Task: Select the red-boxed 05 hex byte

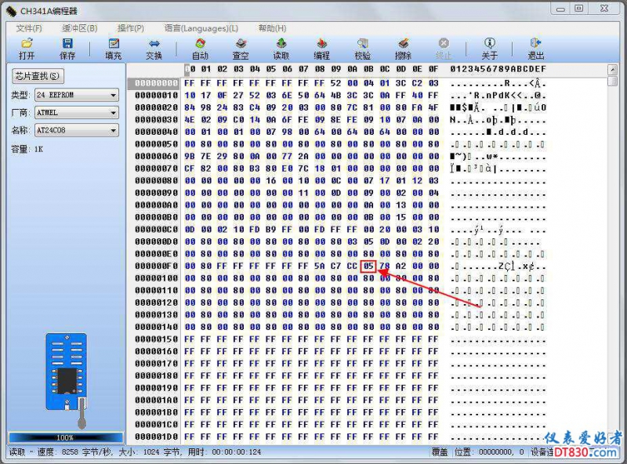Action: pos(369,266)
